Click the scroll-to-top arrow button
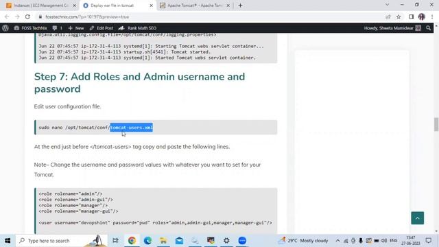Image resolution: width=439 pixels, height=247 pixels. pyautogui.click(x=417, y=218)
